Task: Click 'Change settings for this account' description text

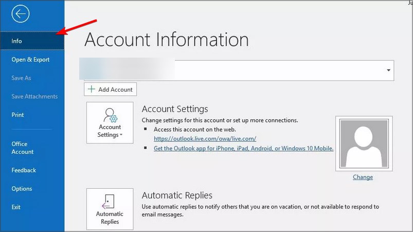Action: coord(220,120)
